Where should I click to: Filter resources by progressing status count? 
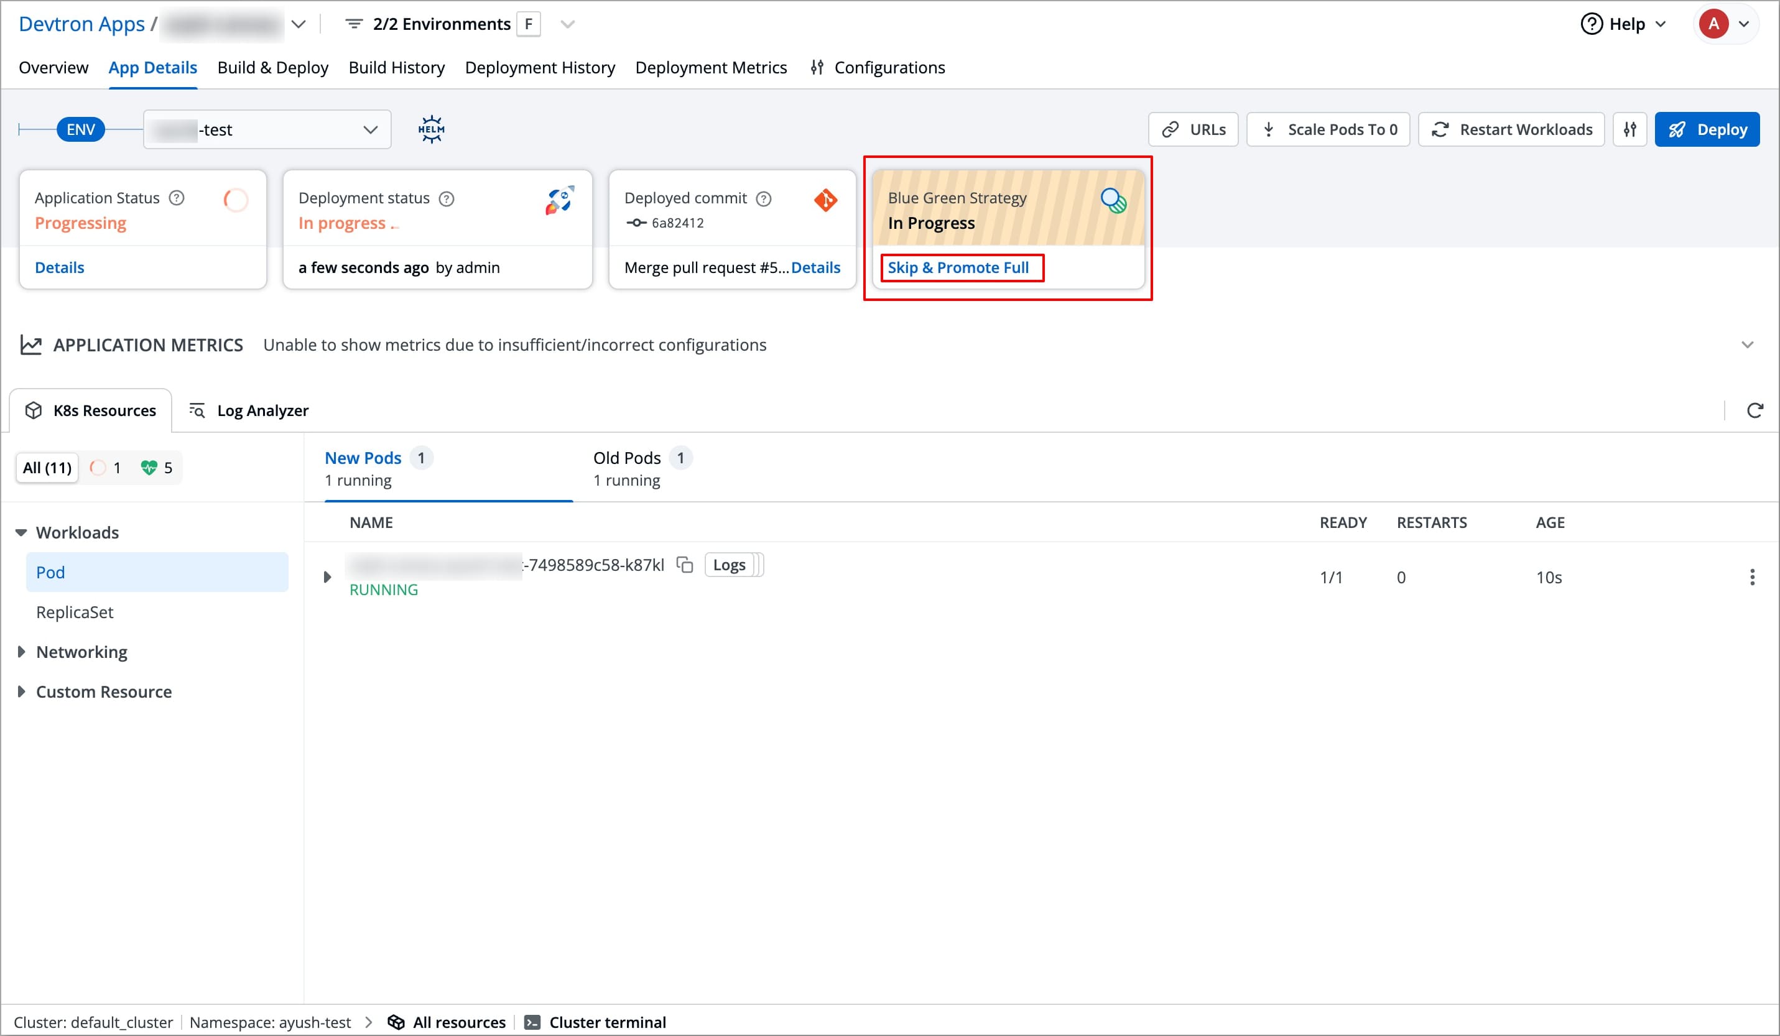[x=106, y=468]
